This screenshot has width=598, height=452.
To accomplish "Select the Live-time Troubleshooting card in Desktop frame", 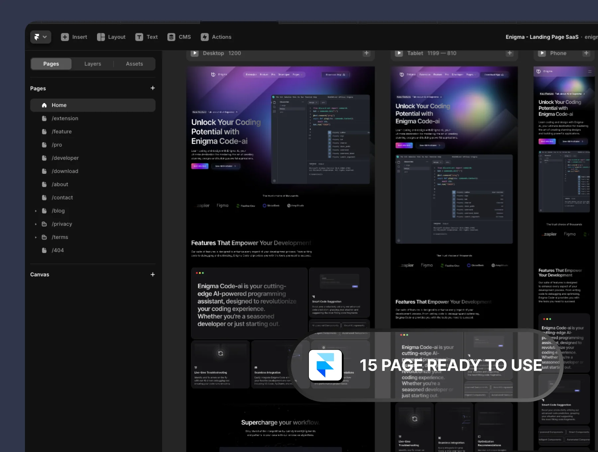I will tap(220, 365).
